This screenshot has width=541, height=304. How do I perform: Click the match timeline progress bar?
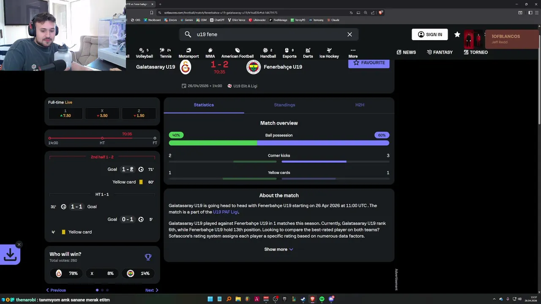click(102, 138)
